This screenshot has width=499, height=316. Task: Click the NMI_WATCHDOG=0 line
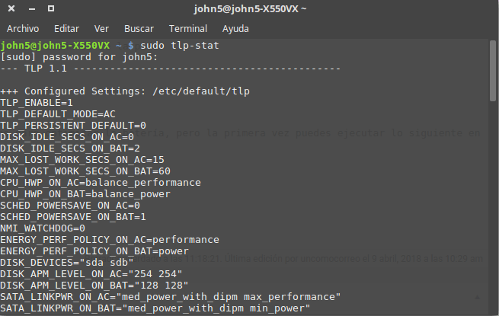pos(43,228)
